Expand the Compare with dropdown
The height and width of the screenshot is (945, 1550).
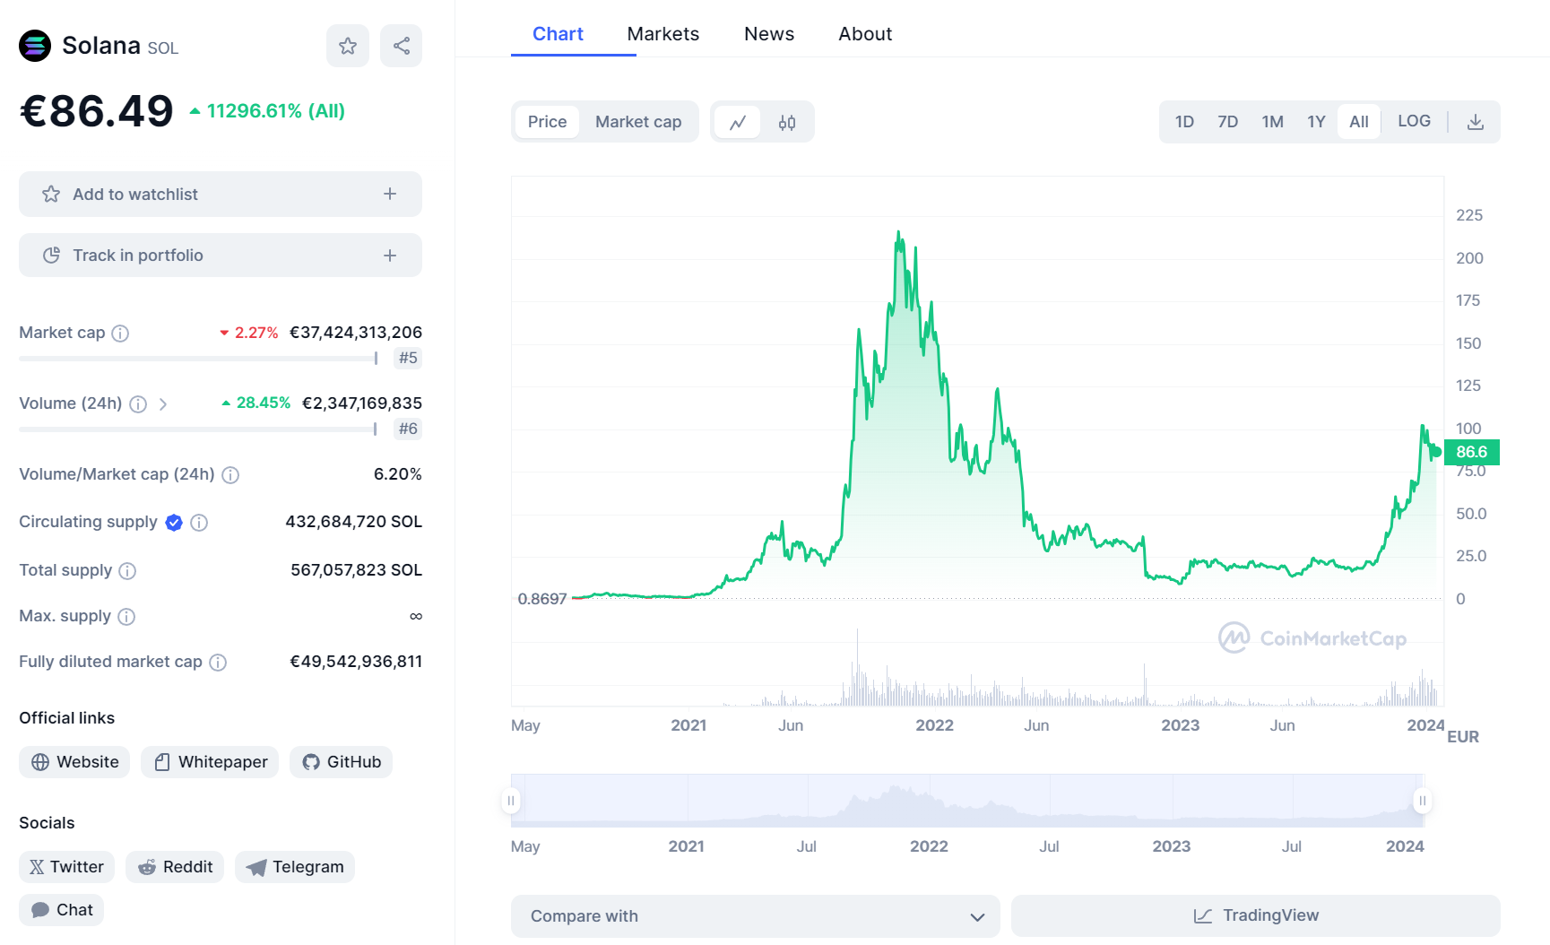(755, 916)
